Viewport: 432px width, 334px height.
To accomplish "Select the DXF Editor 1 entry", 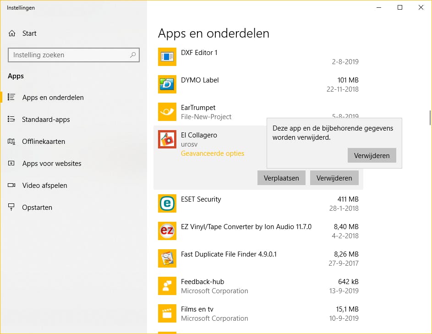I will (258, 57).
